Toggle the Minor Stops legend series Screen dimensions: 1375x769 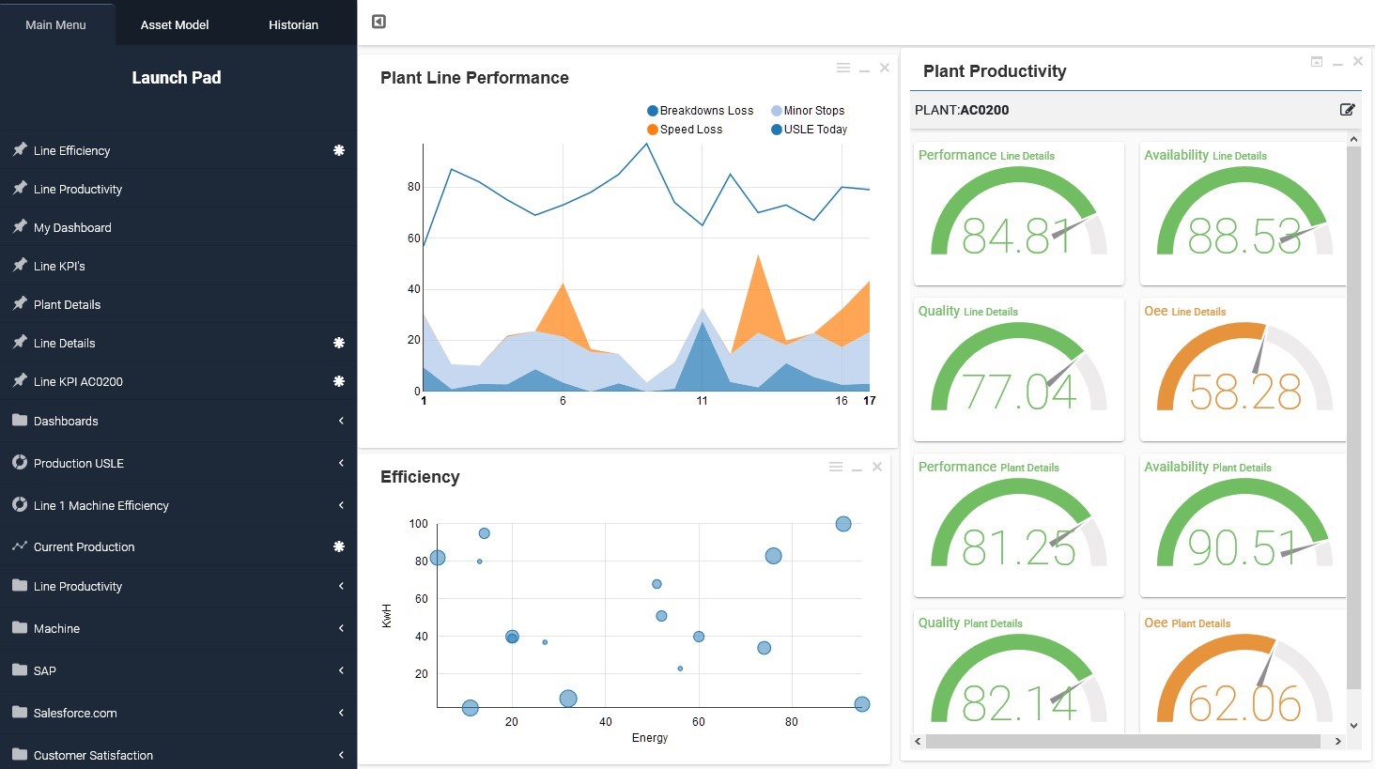click(808, 111)
